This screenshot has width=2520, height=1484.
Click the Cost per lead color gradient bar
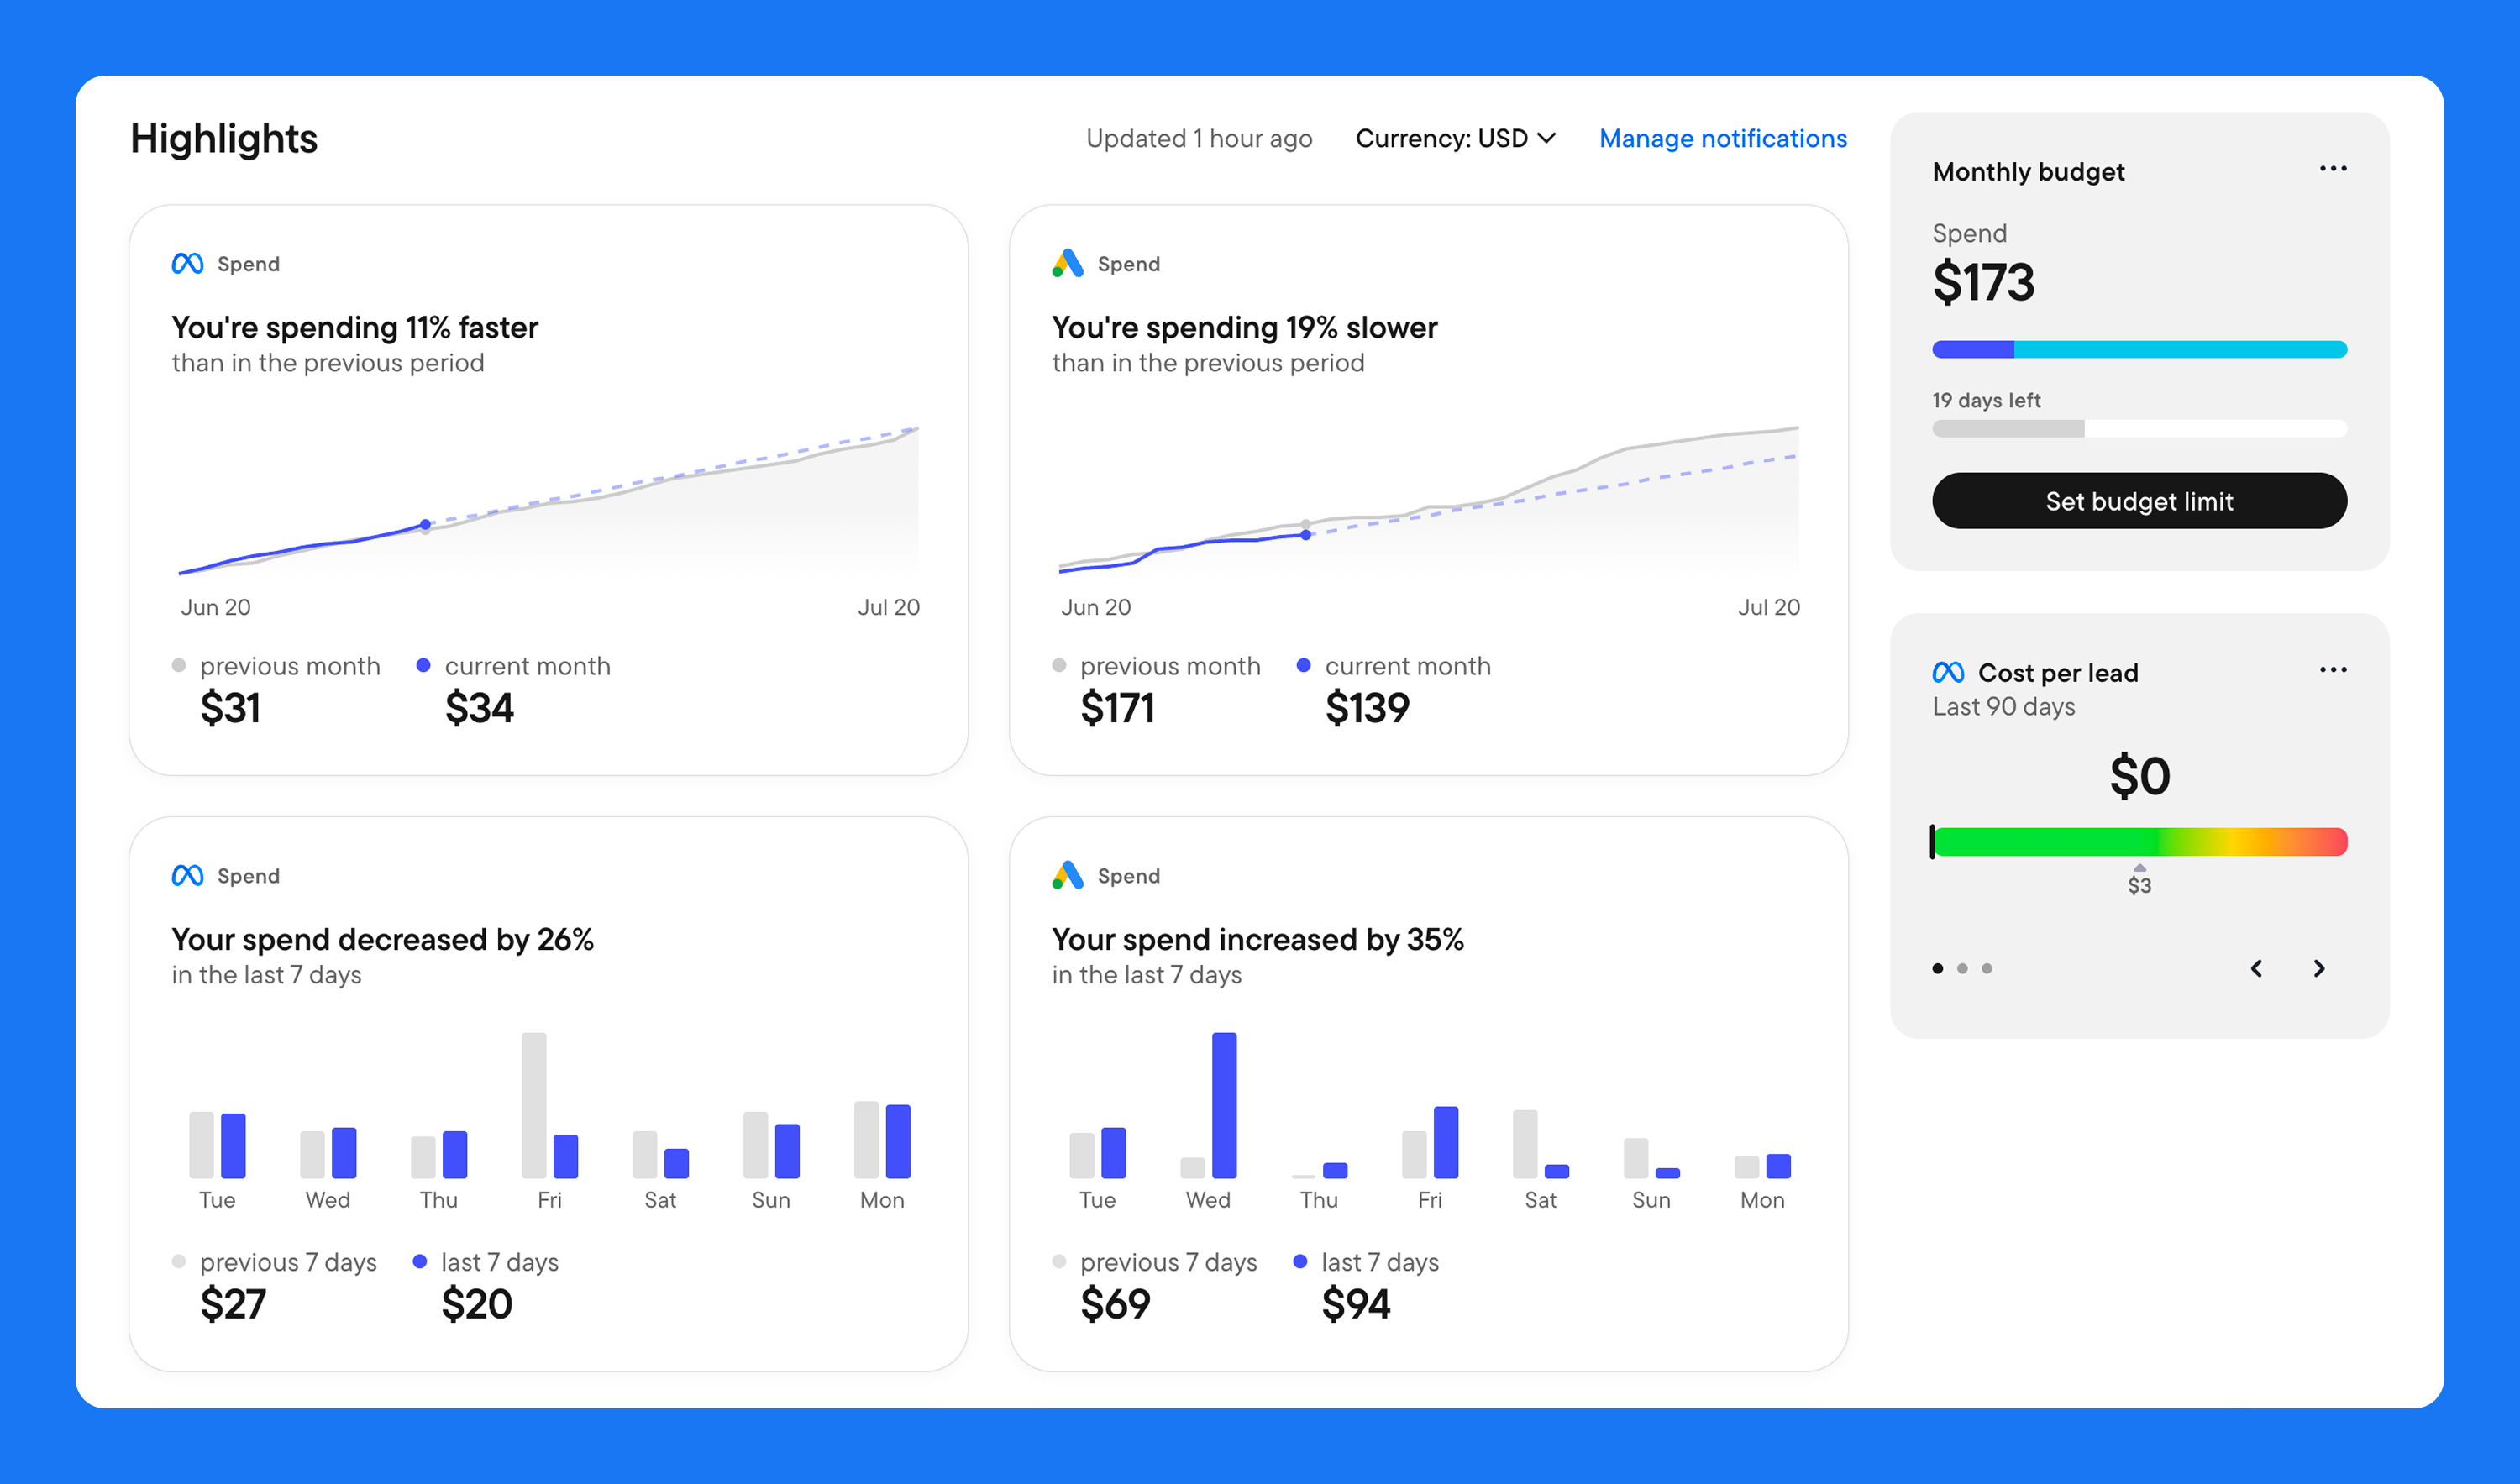(x=2139, y=842)
